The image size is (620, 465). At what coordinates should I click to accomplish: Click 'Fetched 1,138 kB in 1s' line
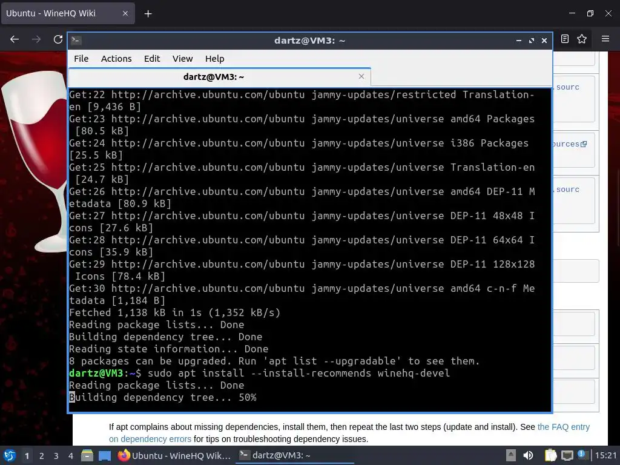175,313
